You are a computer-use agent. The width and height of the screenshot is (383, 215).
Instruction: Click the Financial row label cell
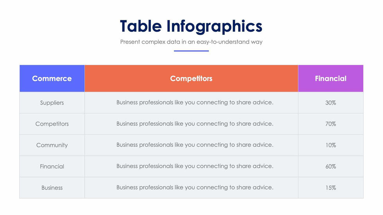pyautogui.click(x=52, y=166)
